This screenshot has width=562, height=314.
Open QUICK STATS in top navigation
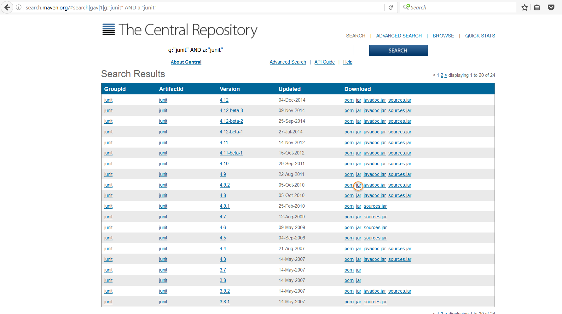tap(480, 36)
